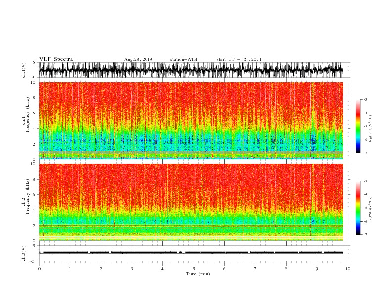392x302 pixels.
Task: Click the ch.3 black signal trace
Action: (191, 253)
